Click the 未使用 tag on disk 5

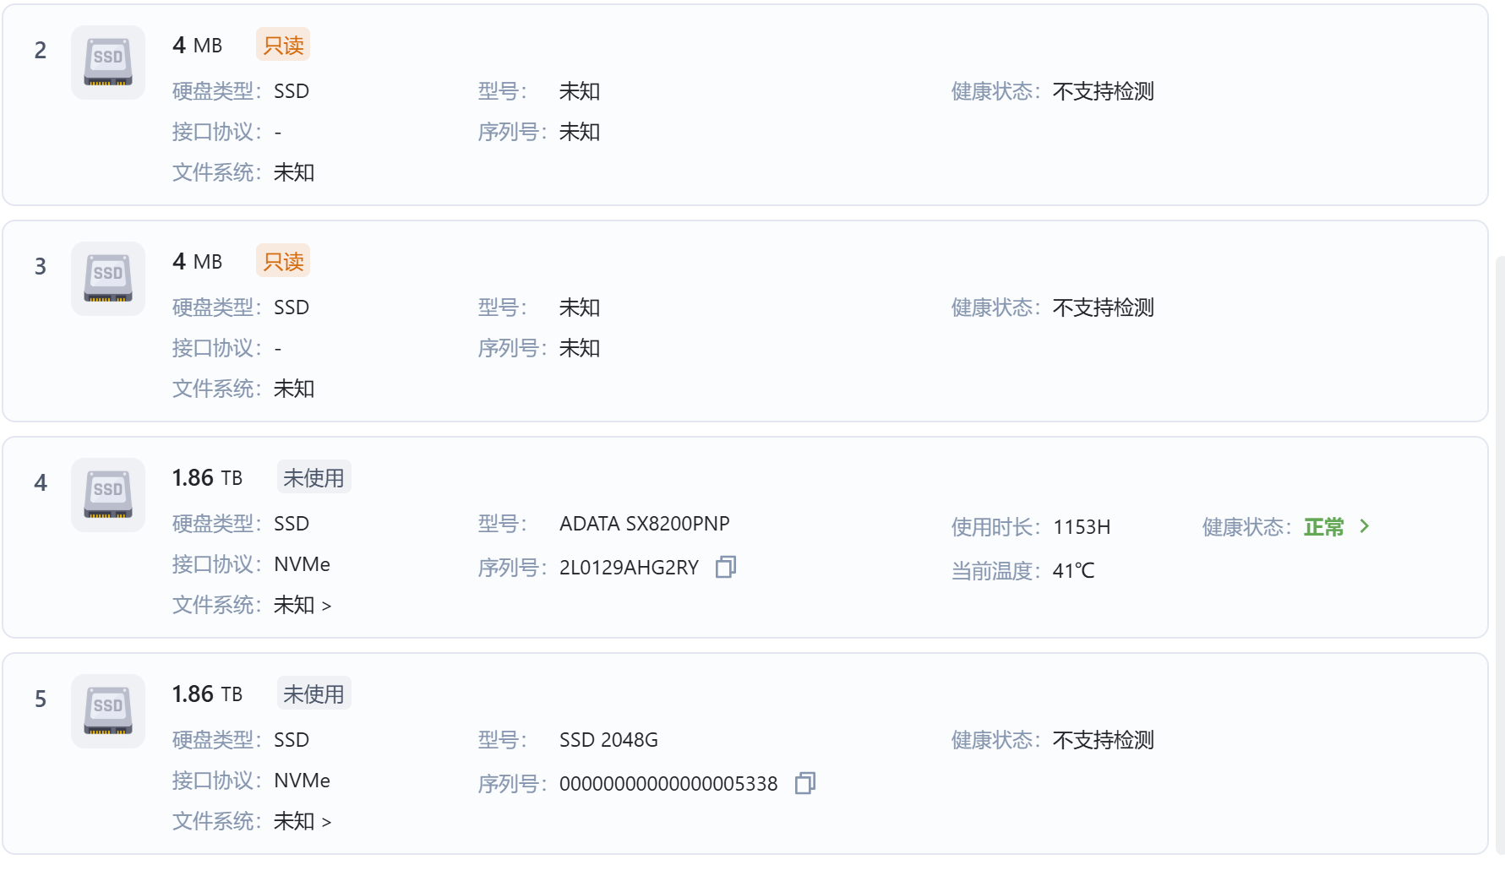pos(314,694)
